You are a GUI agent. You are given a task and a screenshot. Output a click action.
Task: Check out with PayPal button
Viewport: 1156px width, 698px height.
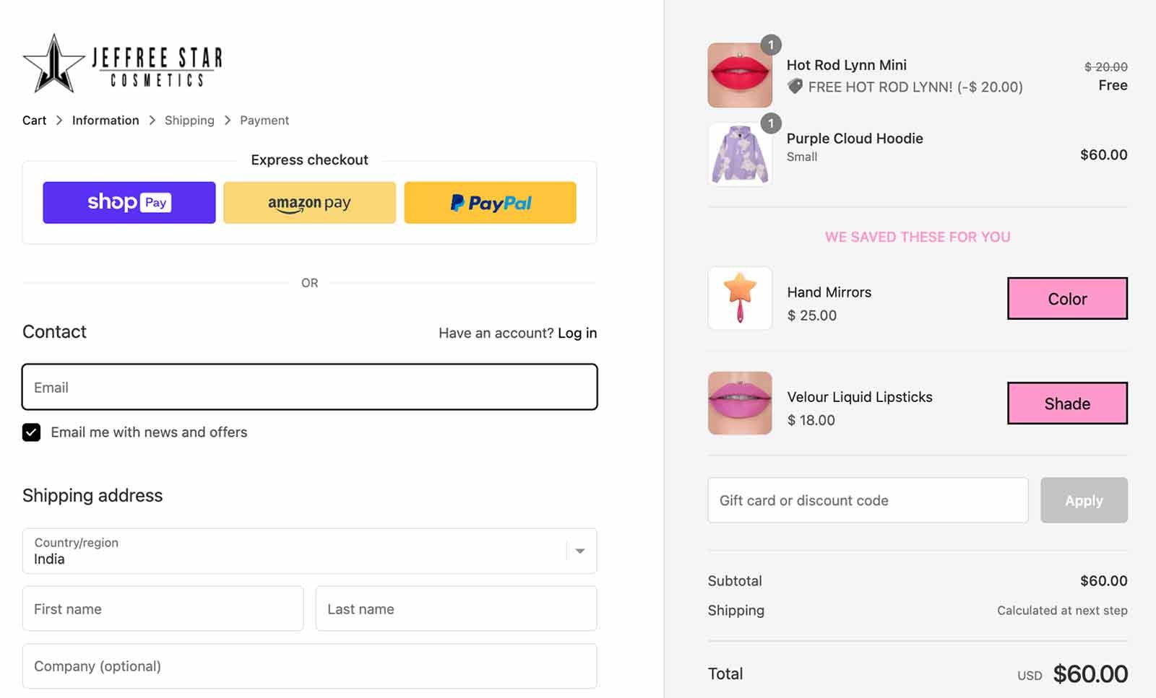tap(490, 203)
